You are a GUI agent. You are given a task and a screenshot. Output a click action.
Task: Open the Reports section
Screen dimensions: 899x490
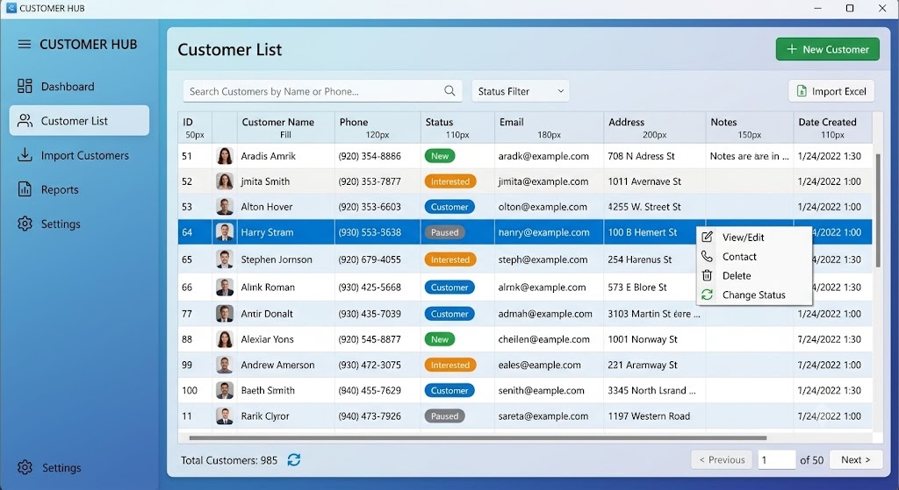[x=79, y=189]
